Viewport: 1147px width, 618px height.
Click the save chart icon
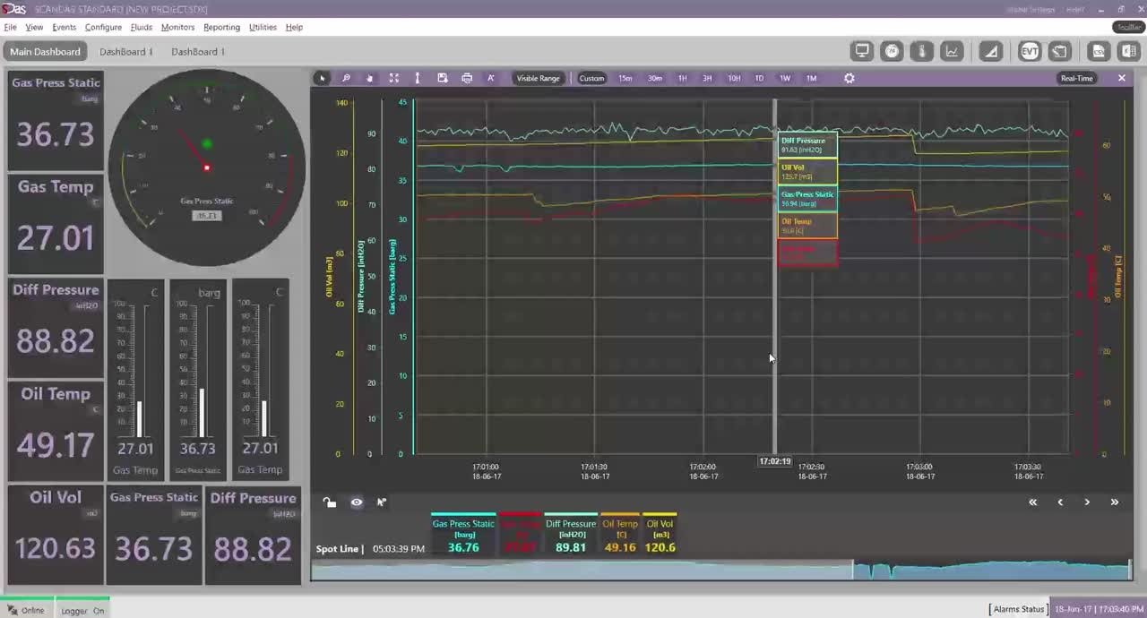click(442, 79)
